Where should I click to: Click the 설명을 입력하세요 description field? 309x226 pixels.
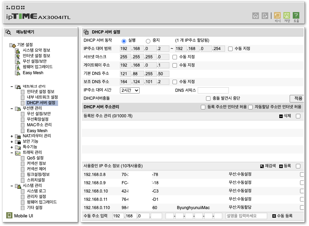click(246, 216)
